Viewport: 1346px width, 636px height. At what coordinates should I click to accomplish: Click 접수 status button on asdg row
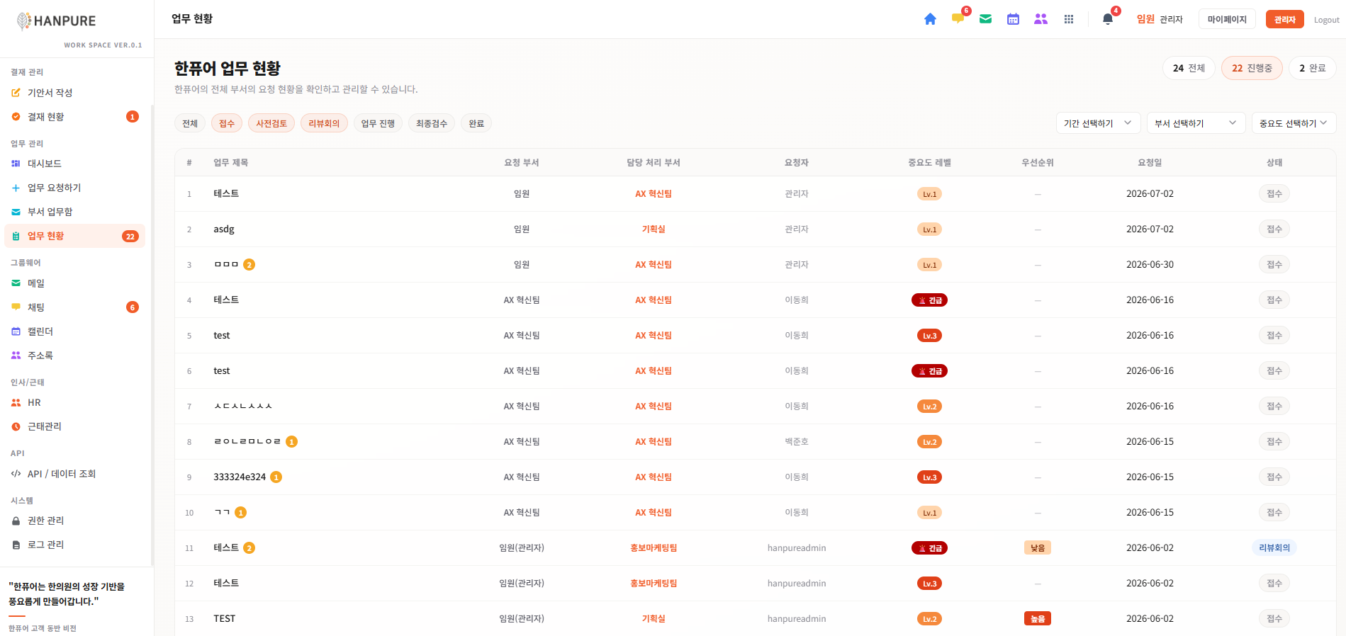[x=1274, y=229]
